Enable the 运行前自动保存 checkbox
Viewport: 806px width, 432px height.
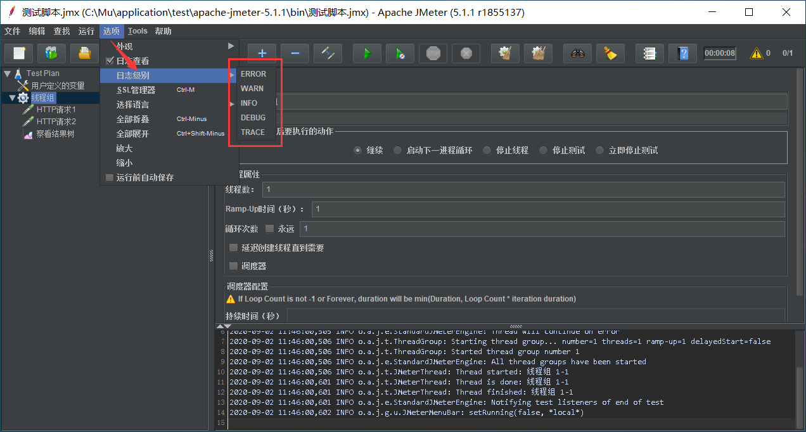110,178
